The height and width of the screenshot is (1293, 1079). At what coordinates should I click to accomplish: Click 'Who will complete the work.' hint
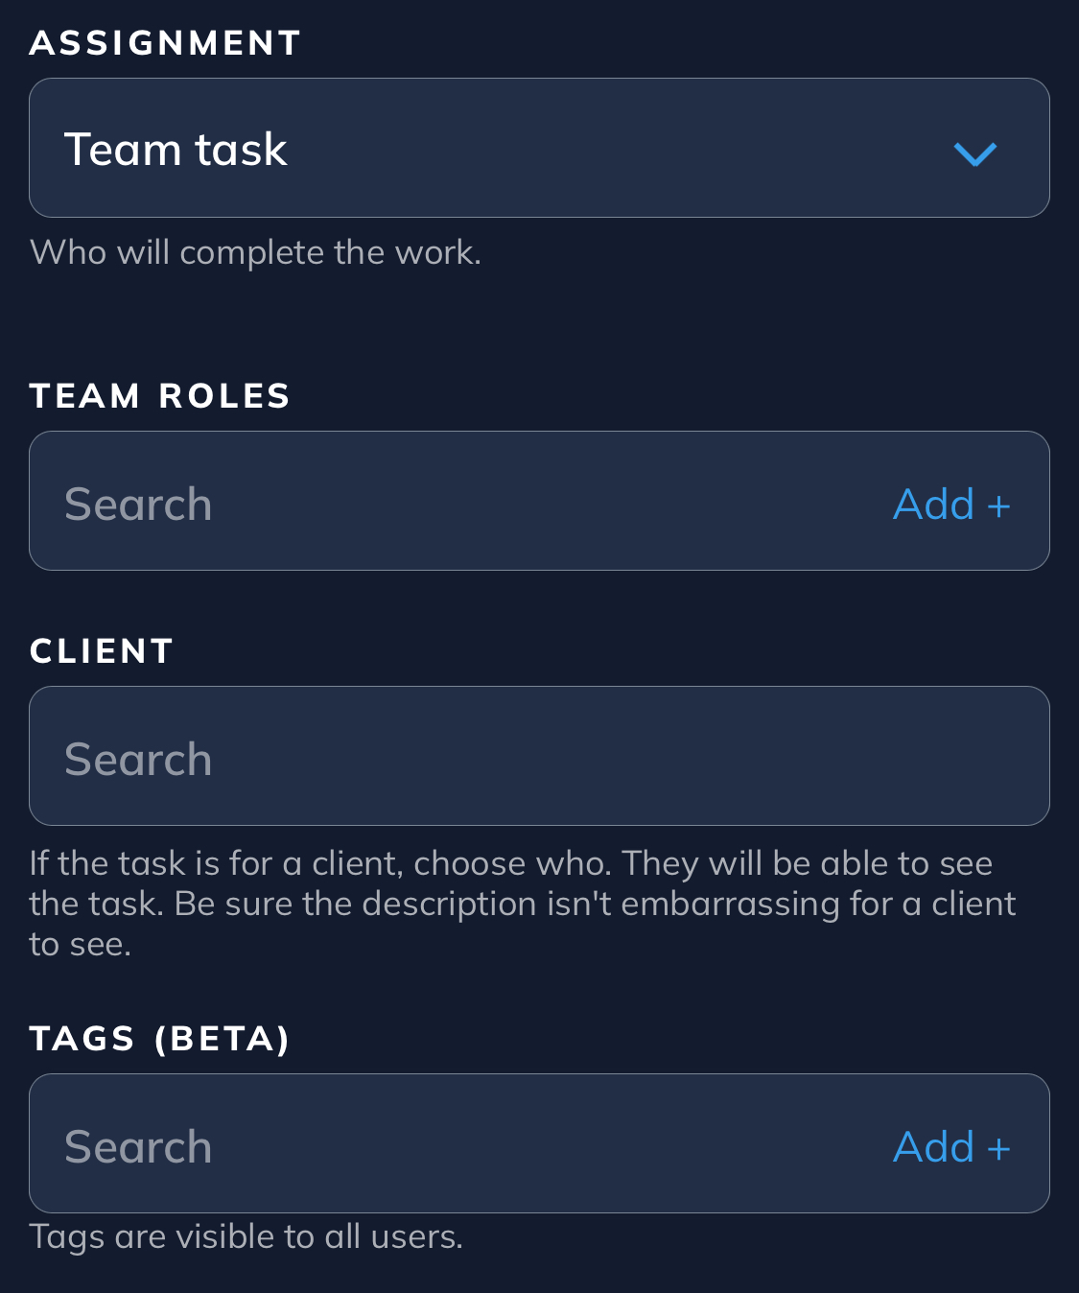[255, 252]
